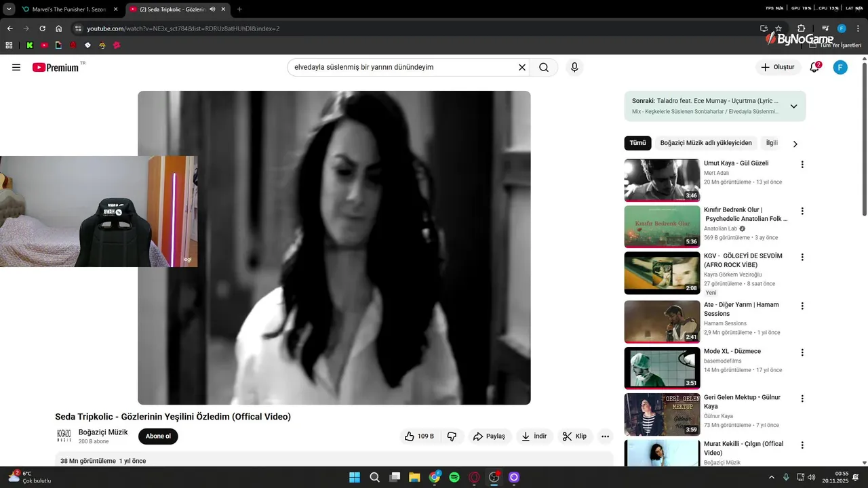
Task: Close the Marvel's The Punisher tab
Action: coord(115,9)
